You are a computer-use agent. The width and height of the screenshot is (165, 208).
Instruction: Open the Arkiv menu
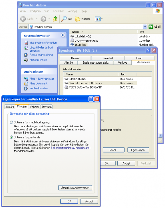pyautogui.click(x=23, y=11)
